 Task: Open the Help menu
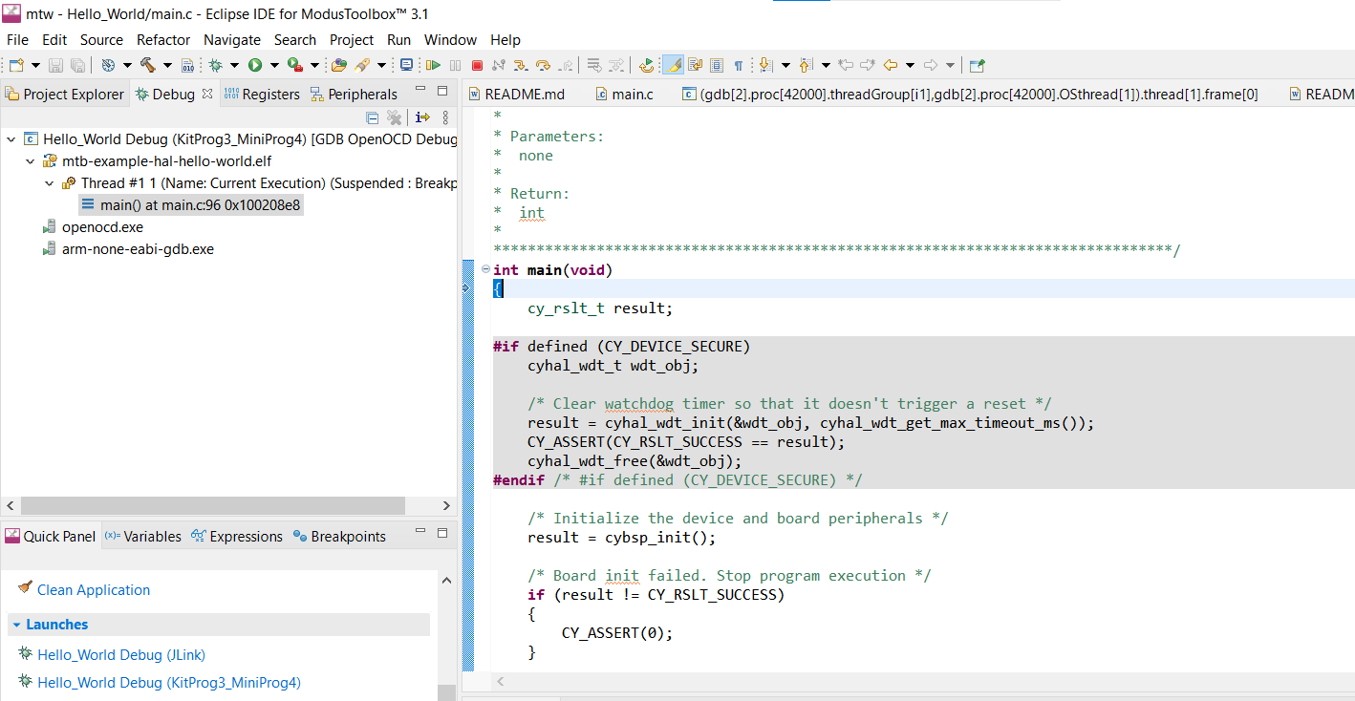505,40
